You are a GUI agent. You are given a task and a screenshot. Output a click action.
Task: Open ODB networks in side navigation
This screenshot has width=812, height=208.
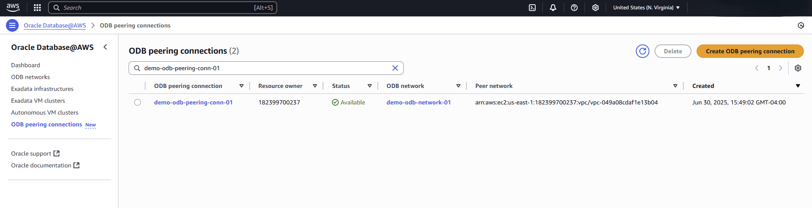point(31,77)
